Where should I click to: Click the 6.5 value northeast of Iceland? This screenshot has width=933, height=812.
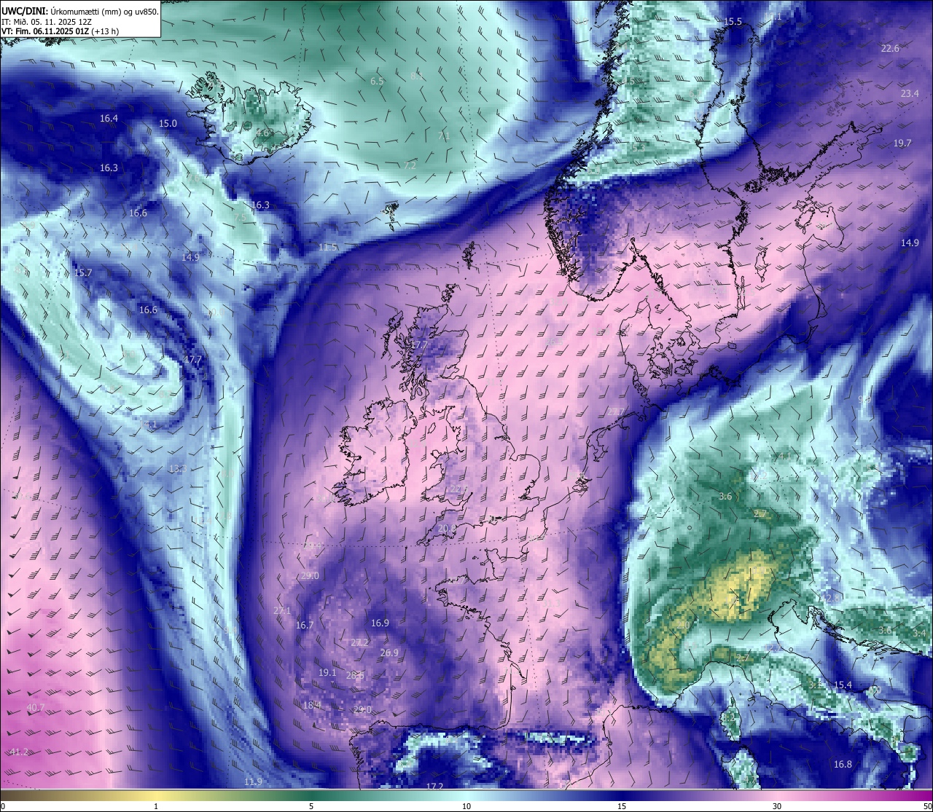pos(377,81)
